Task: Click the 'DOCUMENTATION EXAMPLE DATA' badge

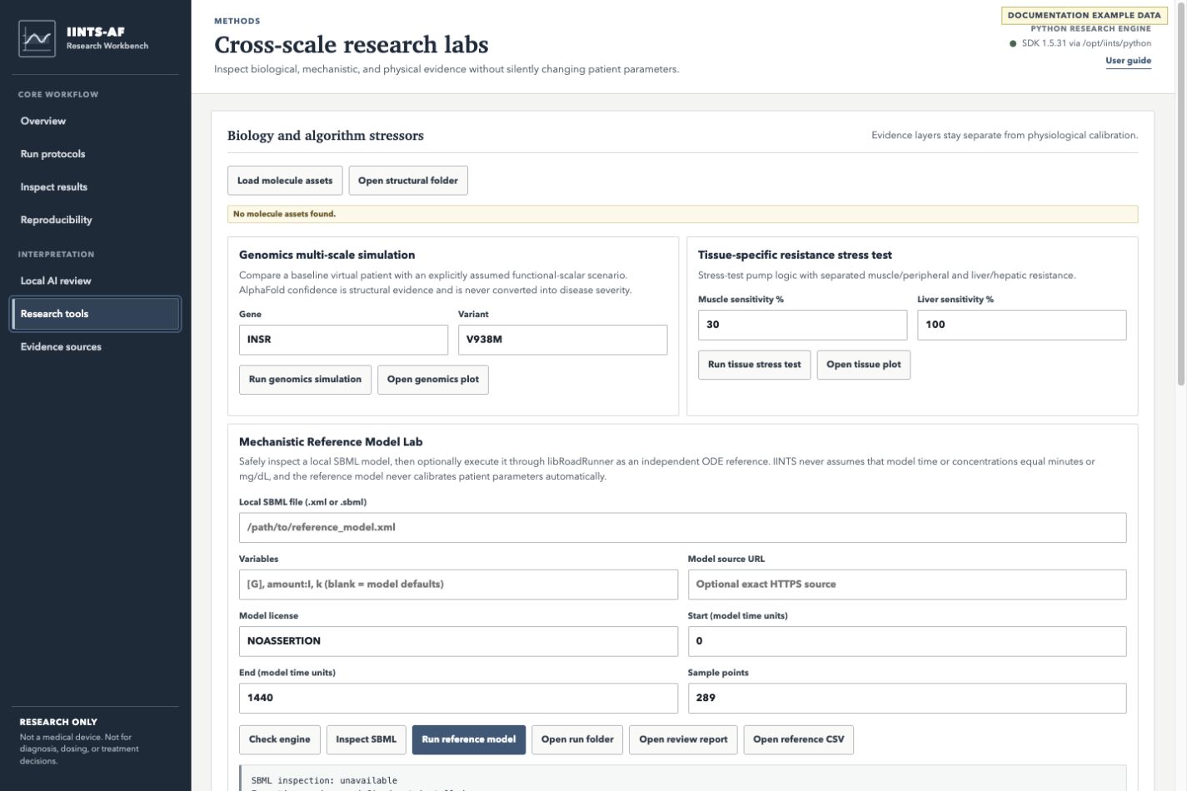Action: pos(1084,15)
